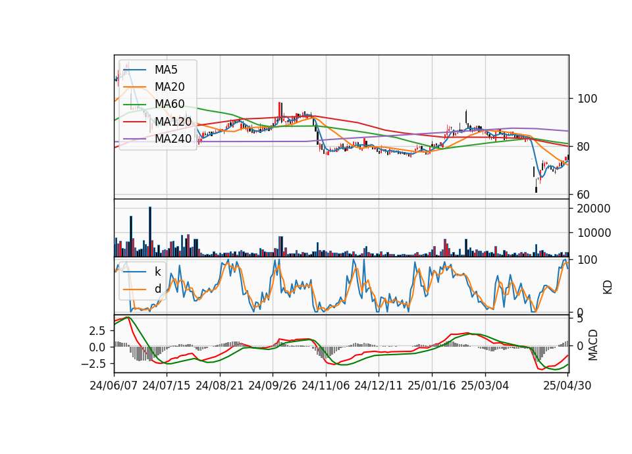Click the volume axis value 10000
The height and width of the screenshot is (454, 632).
(594, 233)
